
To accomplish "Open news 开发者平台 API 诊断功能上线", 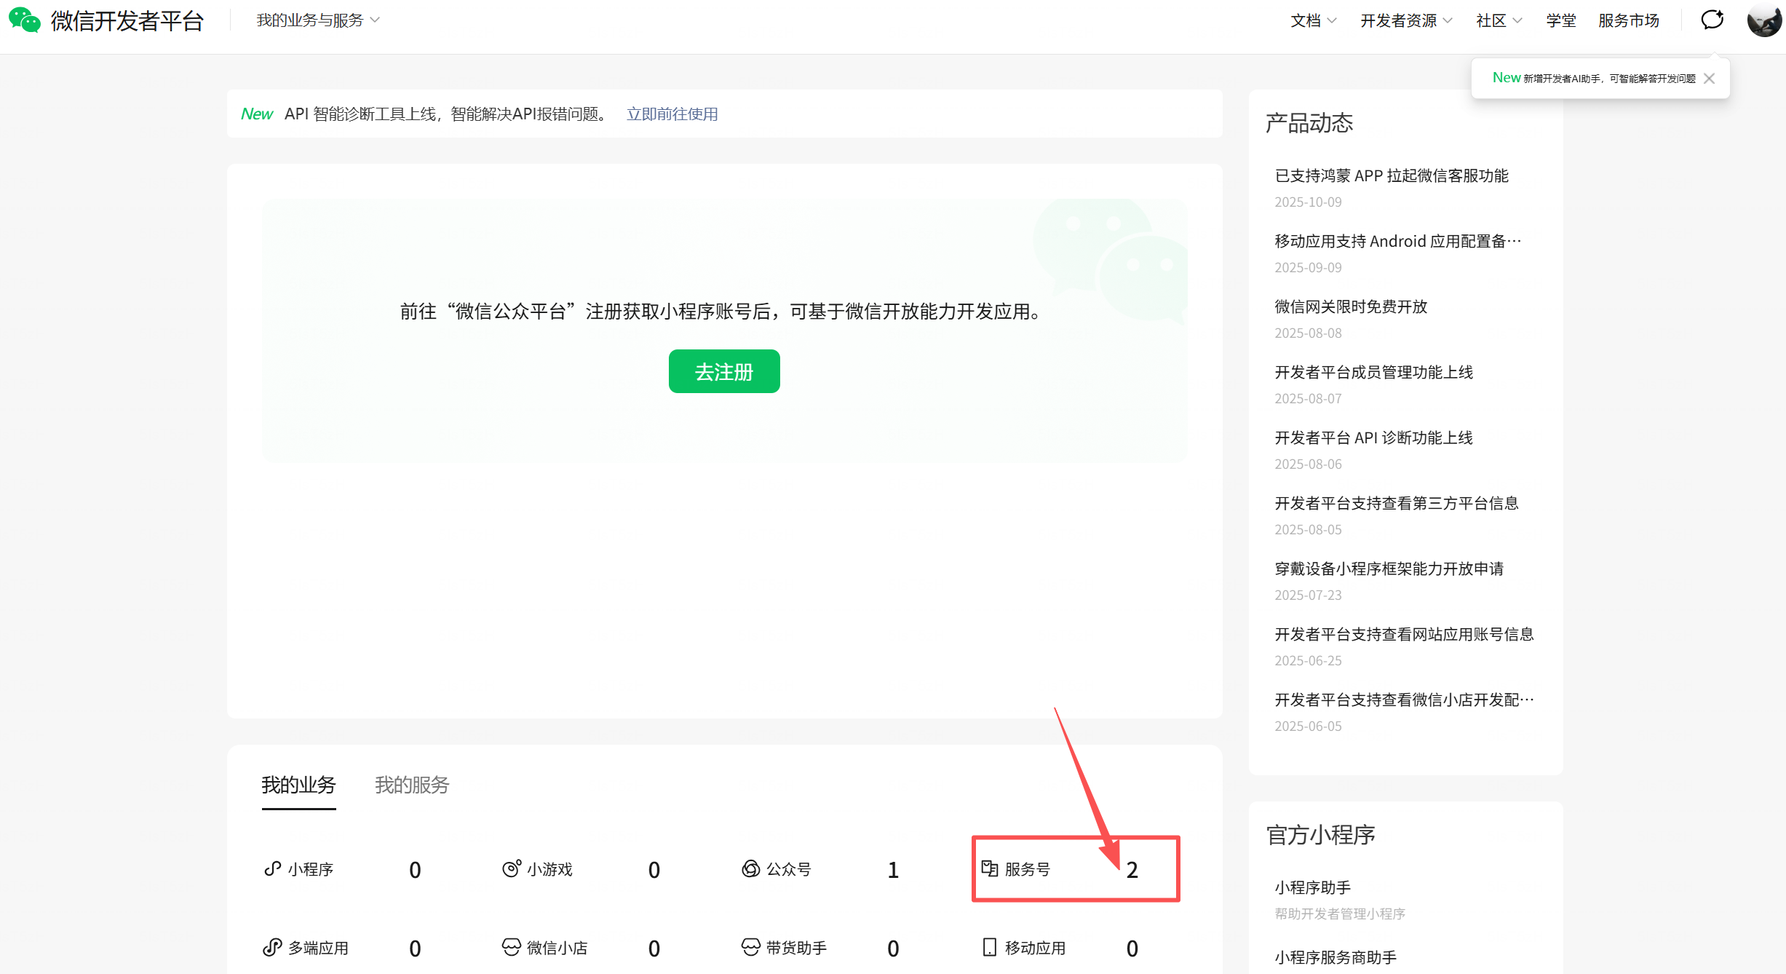I will click(1374, 437).
